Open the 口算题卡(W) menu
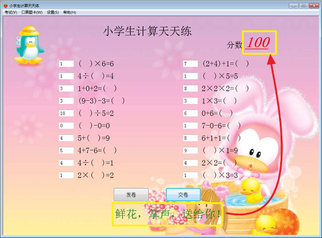The image size is (322, 238). (32, 12)
